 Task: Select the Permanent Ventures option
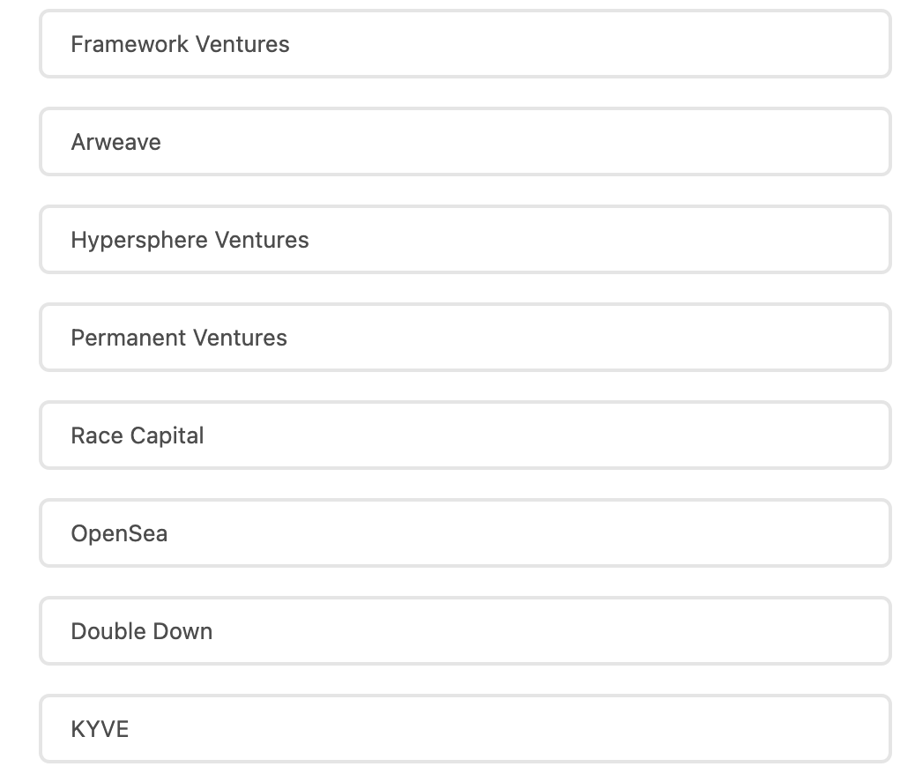pos(465,338)
